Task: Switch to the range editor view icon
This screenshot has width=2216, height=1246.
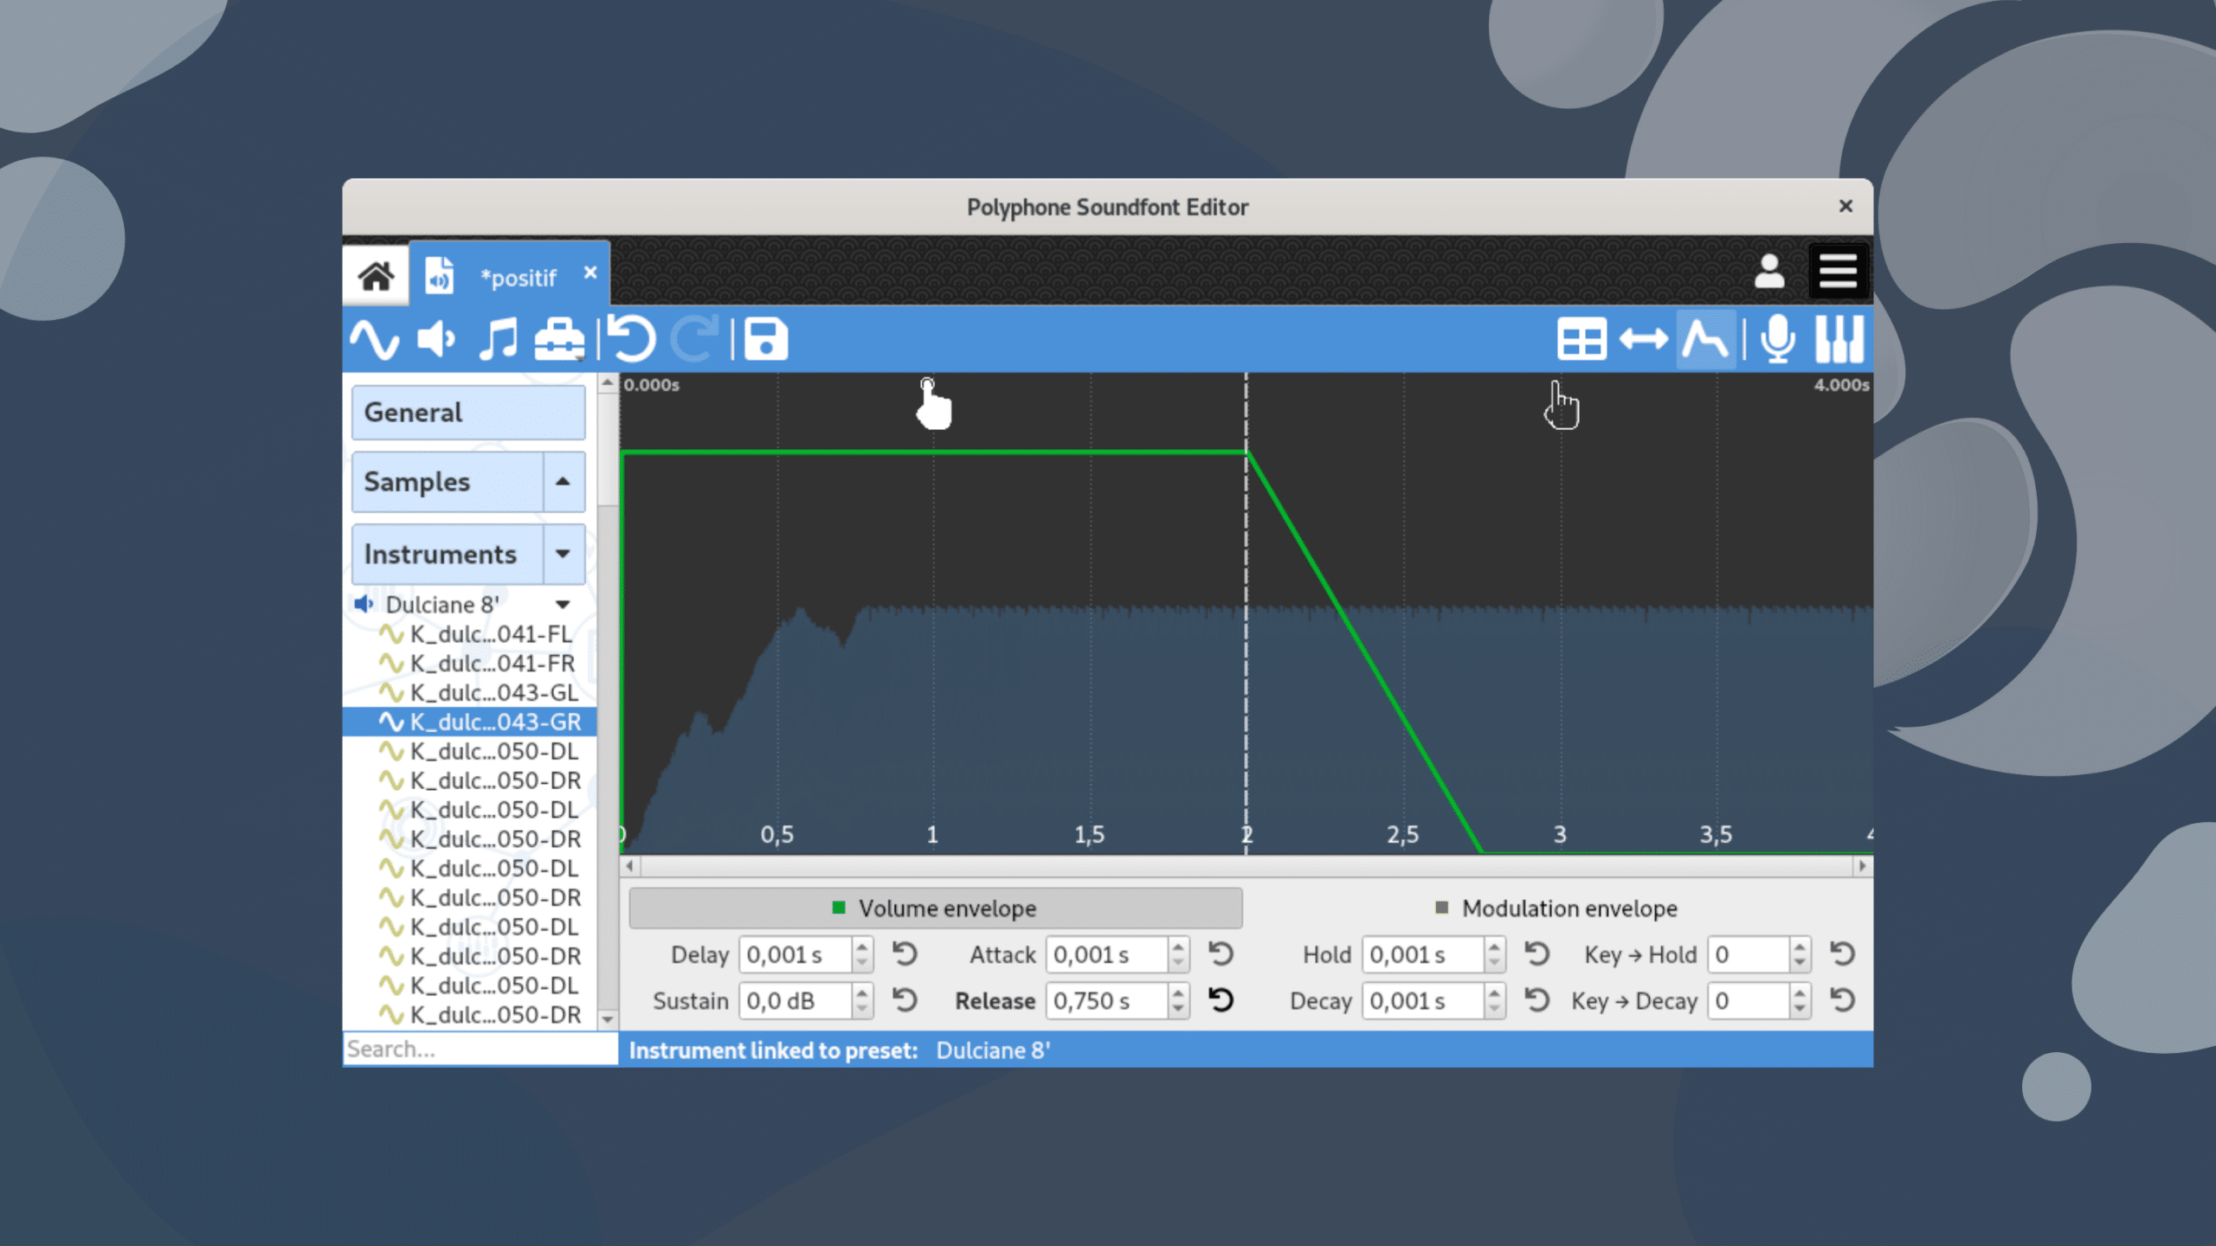Action: [1643, 339]
